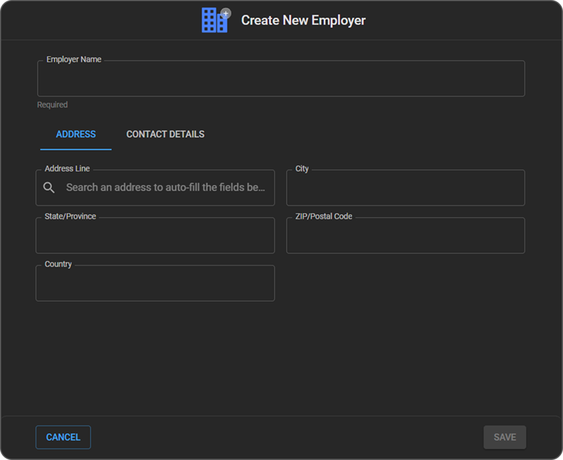
Task: Focus the Employer Name input field
Action: click(x=281, y=78)
